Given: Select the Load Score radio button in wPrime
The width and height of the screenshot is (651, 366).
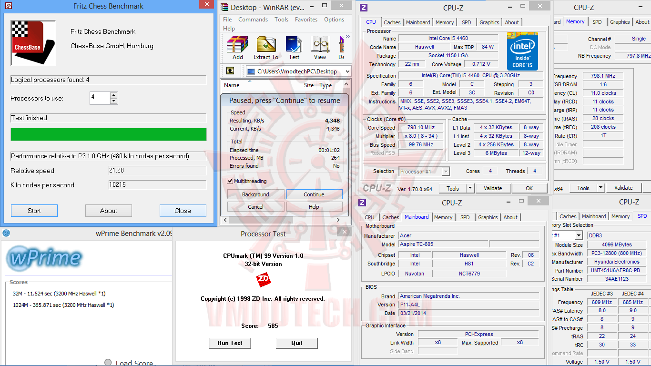Looking at the screenshot, I should pyautogui.click(x=108, y=363).
